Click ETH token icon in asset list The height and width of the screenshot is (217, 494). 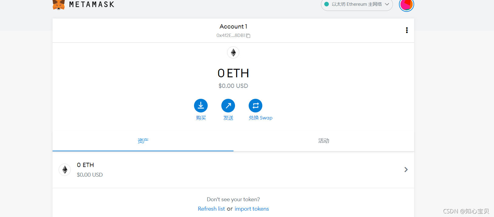pos(65,170)
